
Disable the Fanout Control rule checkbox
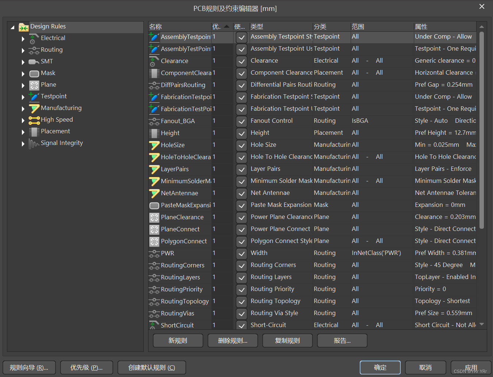coord(241,121)
